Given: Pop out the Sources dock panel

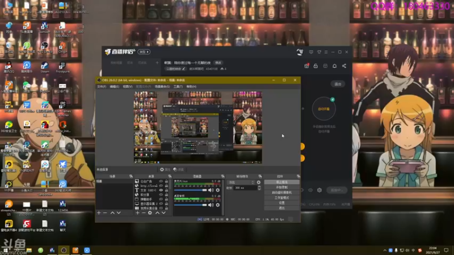Looking at the screenshot, I should [170, 176].
